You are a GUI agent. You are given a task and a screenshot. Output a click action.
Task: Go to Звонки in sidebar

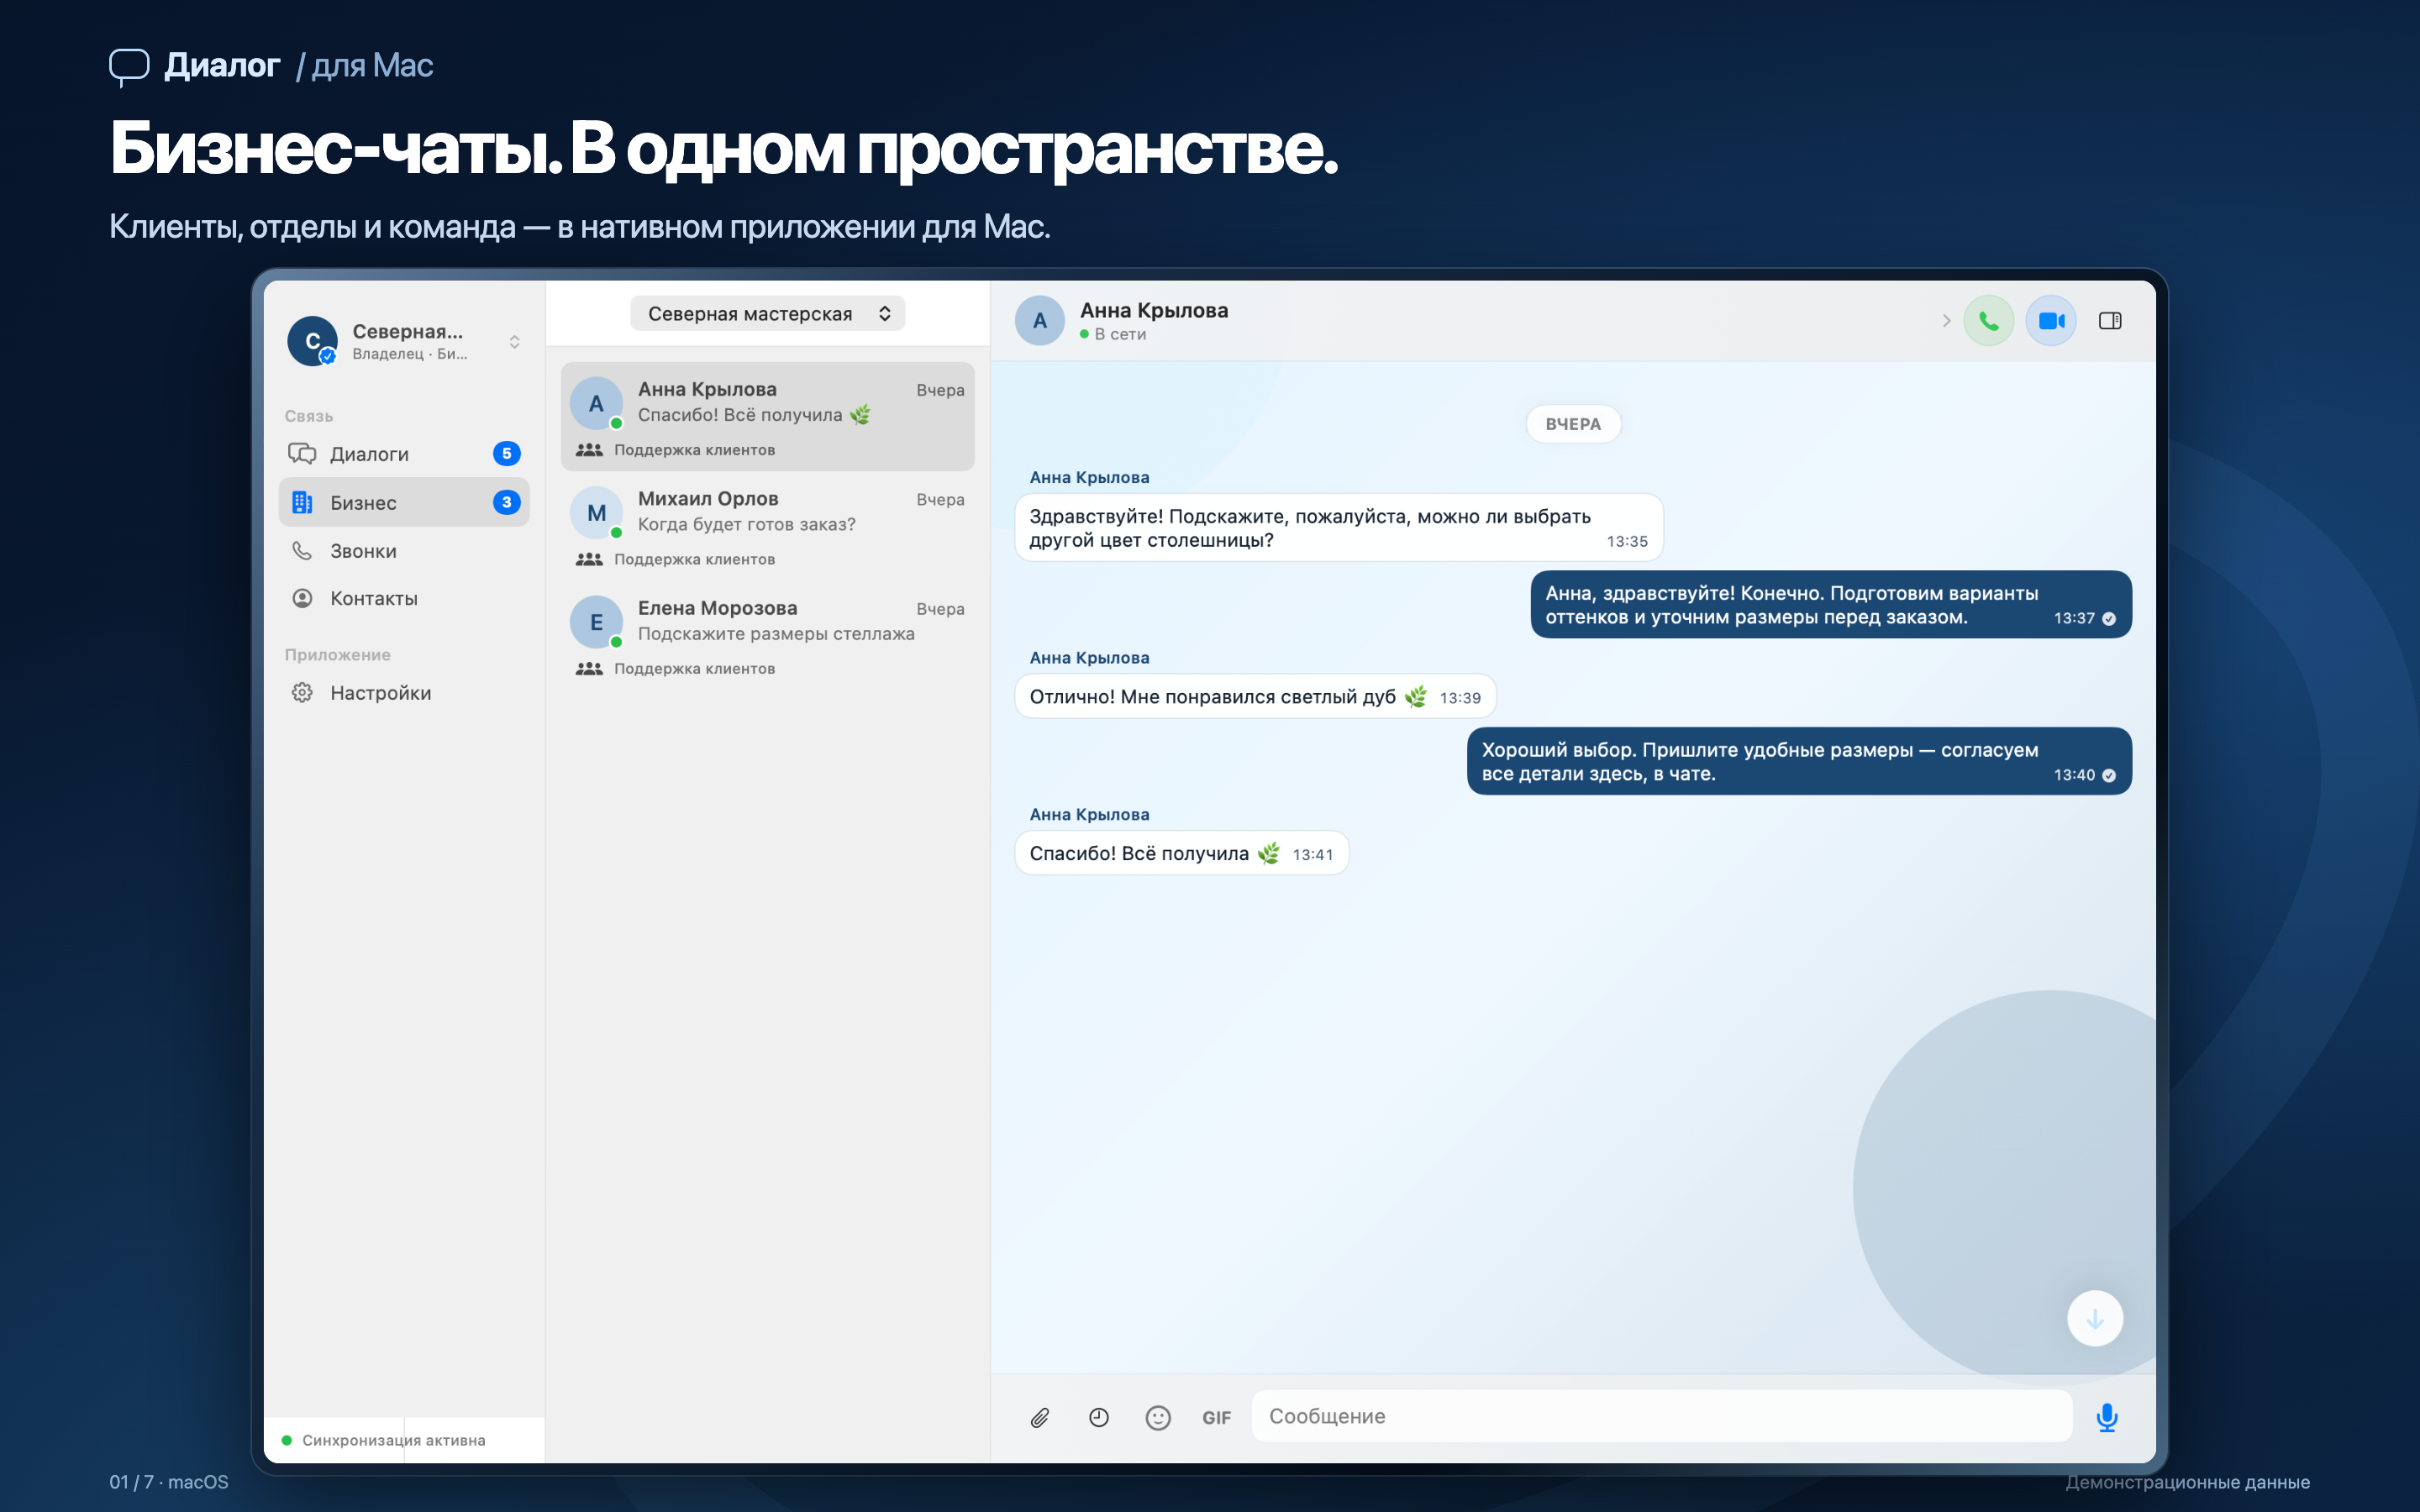[x=404, y=551]
